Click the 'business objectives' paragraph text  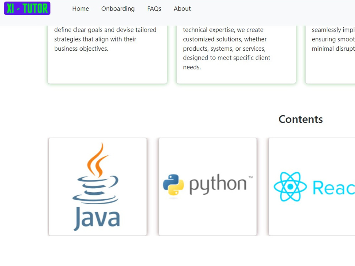pos(81,49)
